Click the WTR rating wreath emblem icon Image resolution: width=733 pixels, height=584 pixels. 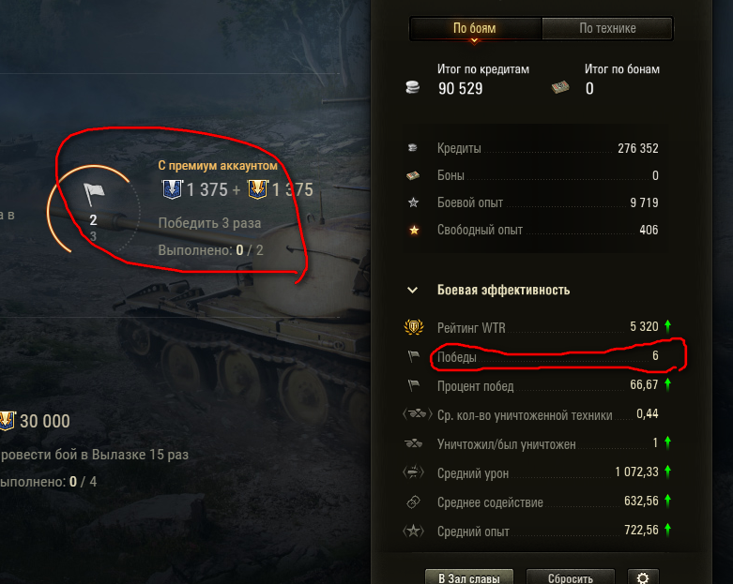414,327
